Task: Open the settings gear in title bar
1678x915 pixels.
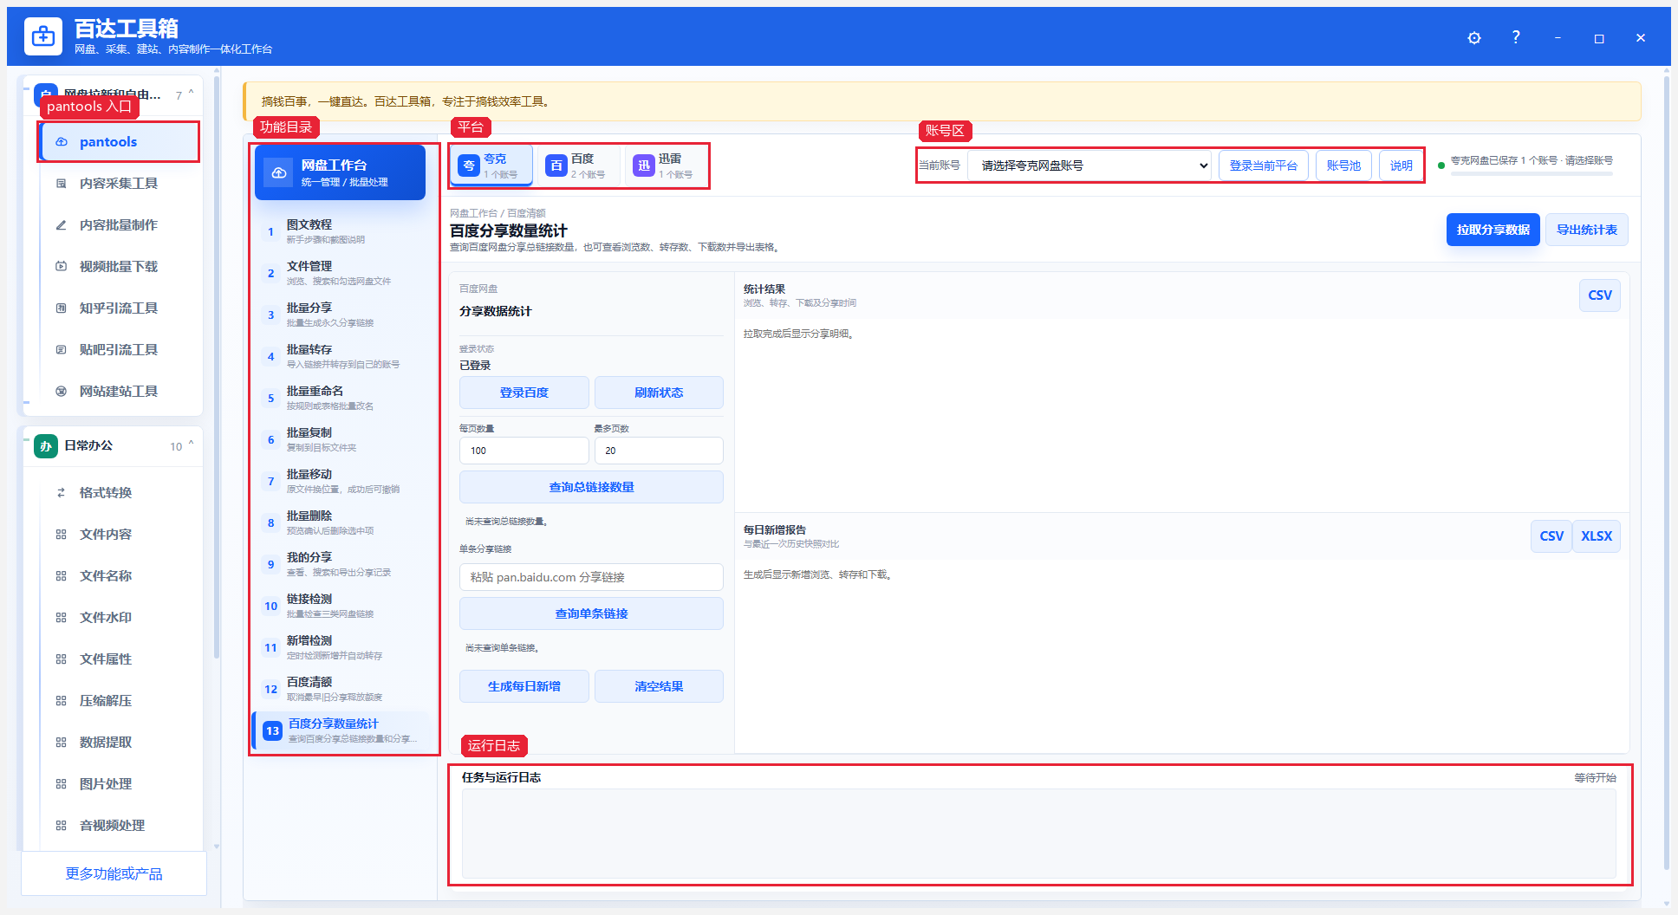Action: click(x=1474, y=38)
